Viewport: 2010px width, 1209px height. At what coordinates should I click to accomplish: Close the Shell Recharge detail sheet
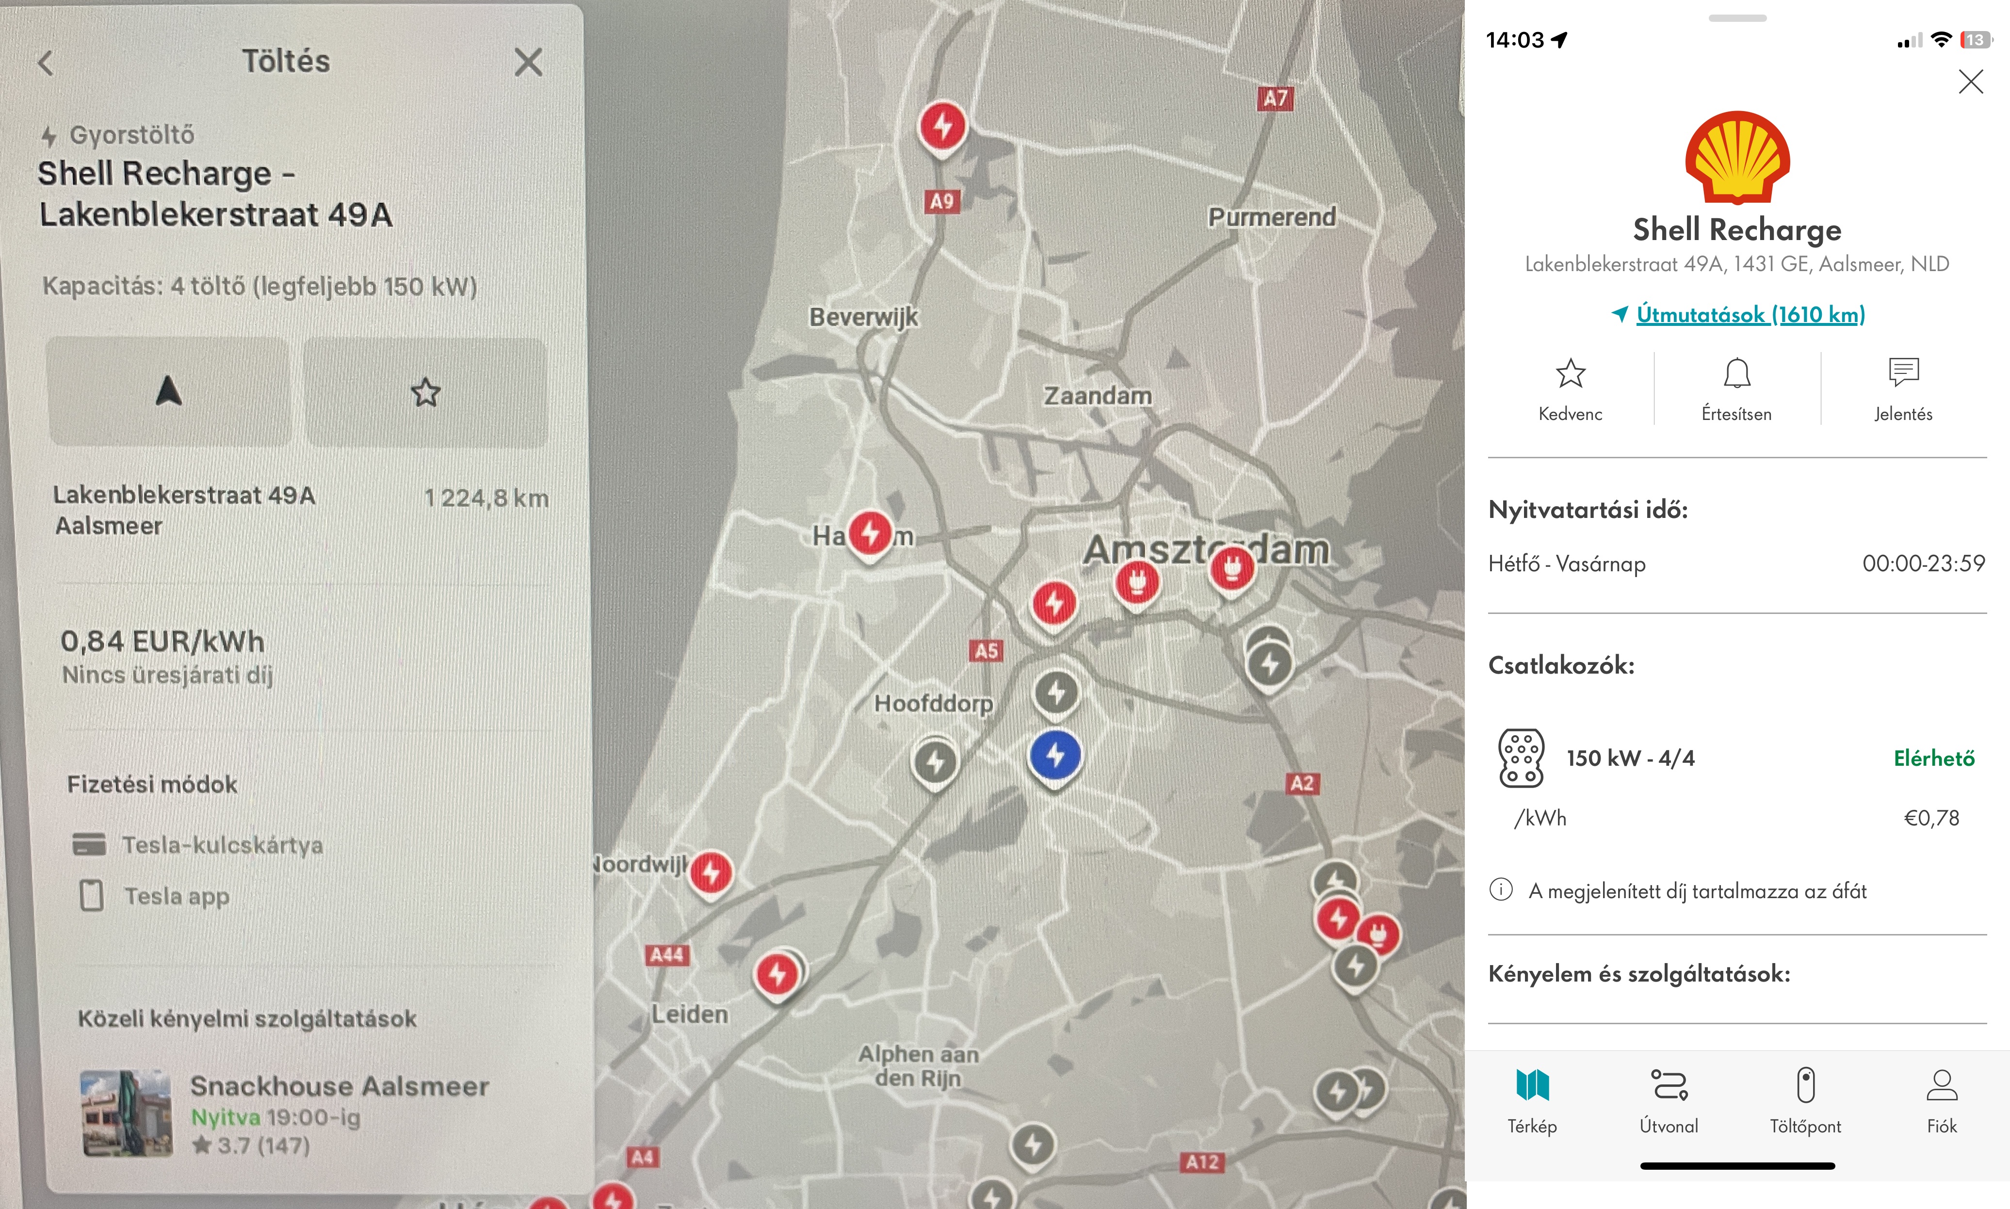tap(1970, 81)
